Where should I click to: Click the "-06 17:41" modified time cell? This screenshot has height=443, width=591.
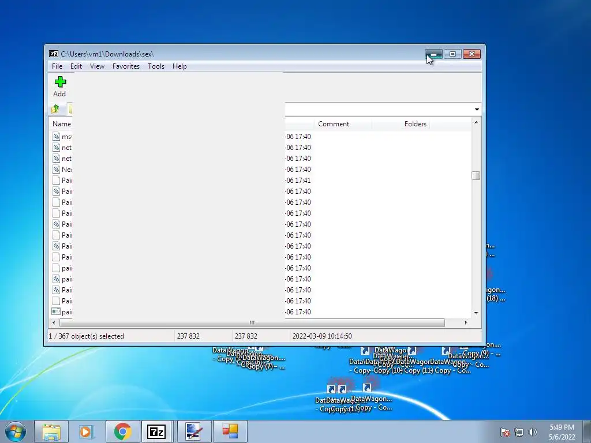click(298, 180)
